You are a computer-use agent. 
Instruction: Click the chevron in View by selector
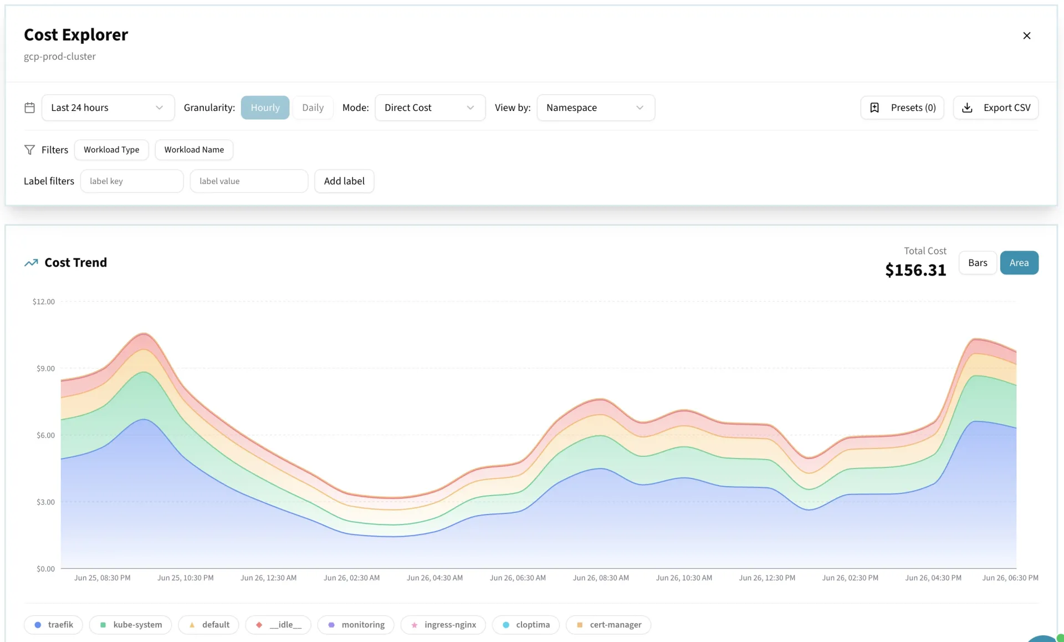[640, 108]
